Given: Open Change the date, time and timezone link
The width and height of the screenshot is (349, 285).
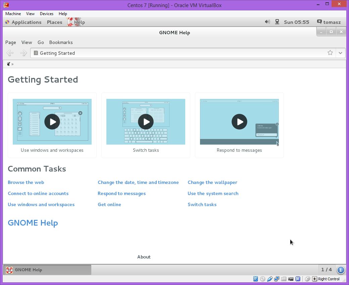Looking at the screenshot, I should tap(138, 182).
